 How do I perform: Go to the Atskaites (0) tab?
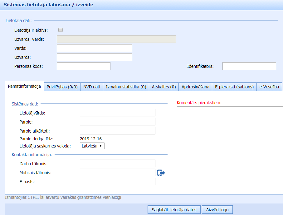click(164, 87)
